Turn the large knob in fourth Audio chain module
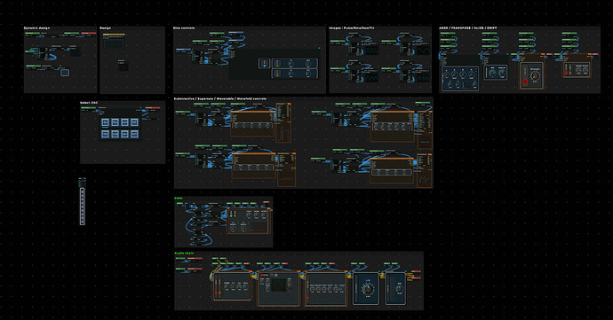This screenshot has width=613, height=320. coord(368,289)
